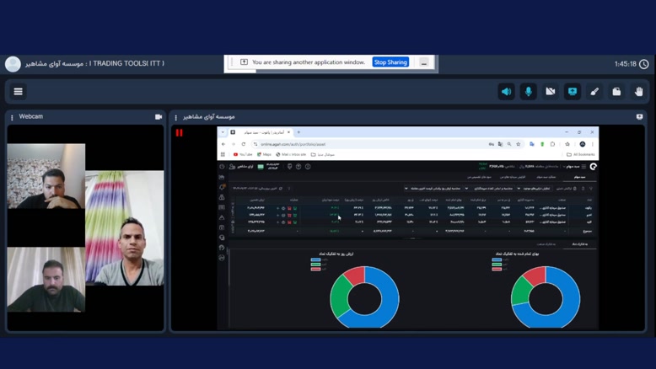Raise hand using the hand icon
Image resolution: width=656 pixels, height=369 pixels.
click(x=638, y=91)
